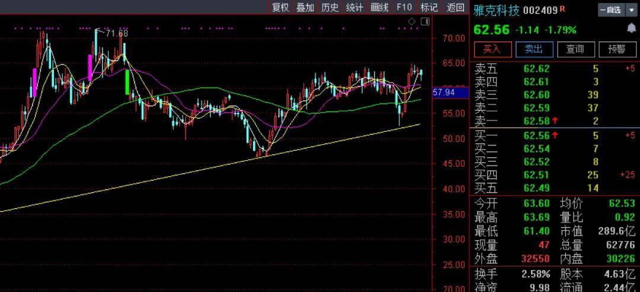Click the alert bell icon
640x292 pixels.
coord(631,28)
